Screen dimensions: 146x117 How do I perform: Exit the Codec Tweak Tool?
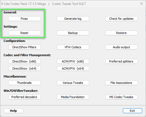coord(133,111)
